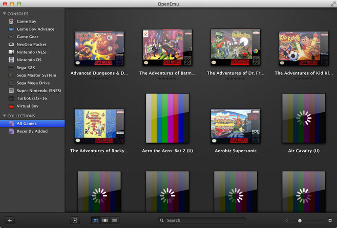Click the play button in bottom toolbar
The image size is (337, 228).
[x=75, y=220]
